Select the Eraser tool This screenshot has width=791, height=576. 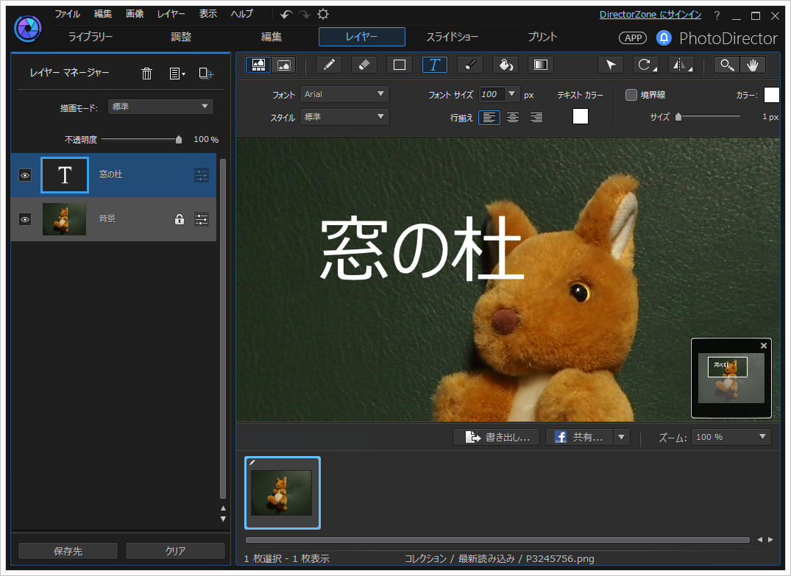(363, 65)
